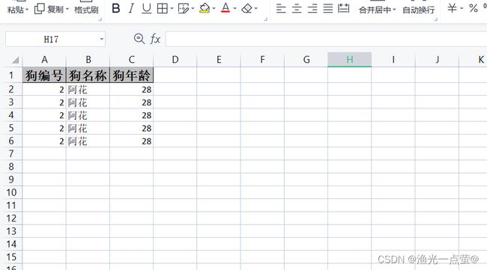Select column C header

pyautogui.click(x=132, y=60)
